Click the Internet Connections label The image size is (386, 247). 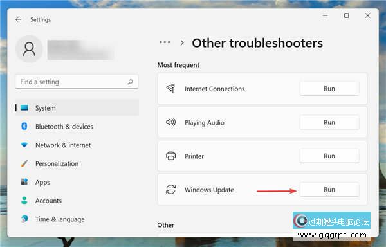tap(215, 89)
